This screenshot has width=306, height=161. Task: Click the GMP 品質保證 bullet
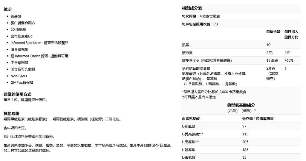[22, 82]
